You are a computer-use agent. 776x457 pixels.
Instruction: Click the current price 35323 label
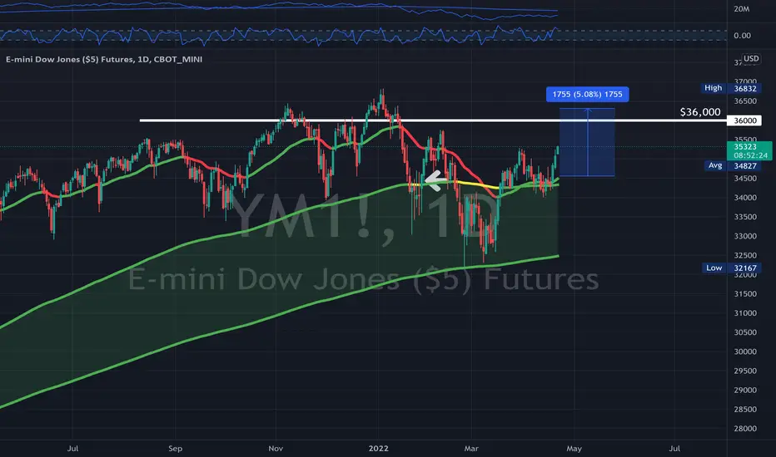tap(749, 150)
